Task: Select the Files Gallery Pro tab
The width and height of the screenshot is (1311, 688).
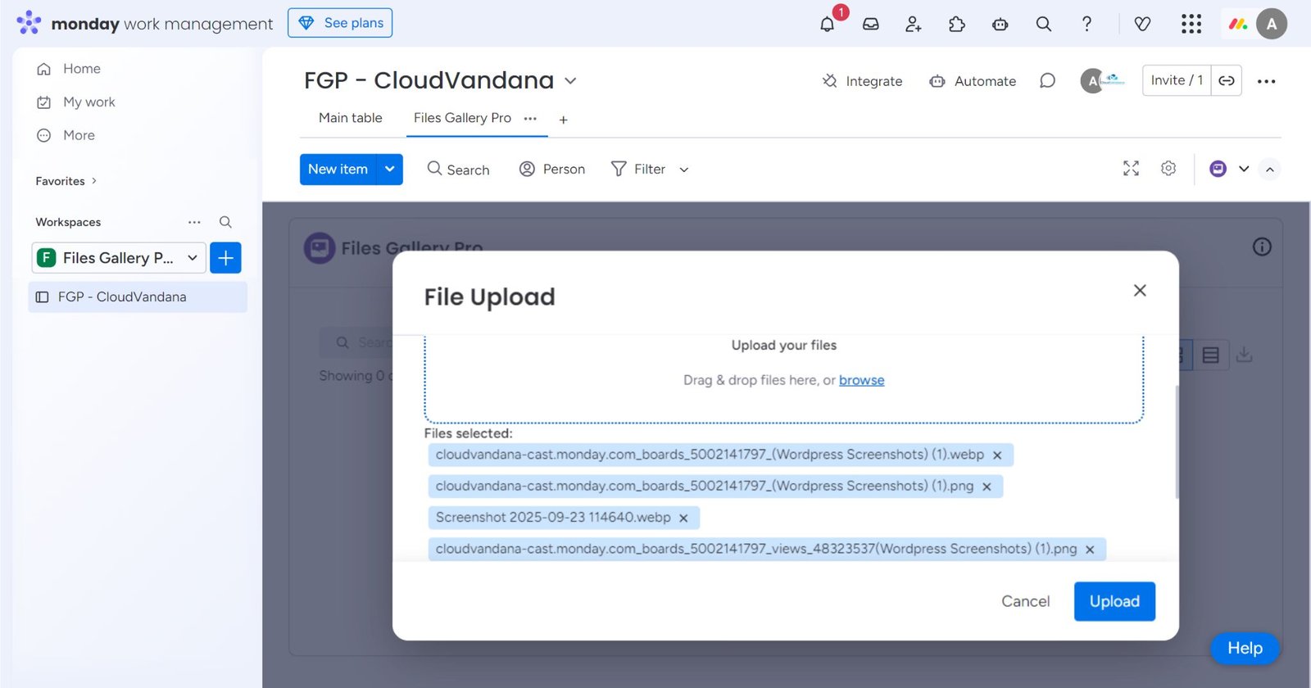Action: click(462, 118)
